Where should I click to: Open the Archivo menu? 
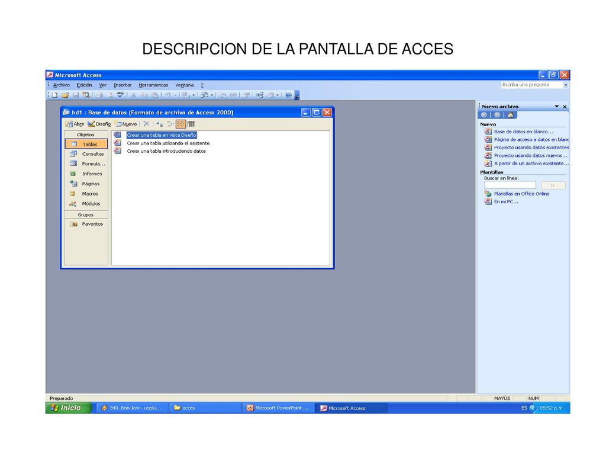(62, 85)
